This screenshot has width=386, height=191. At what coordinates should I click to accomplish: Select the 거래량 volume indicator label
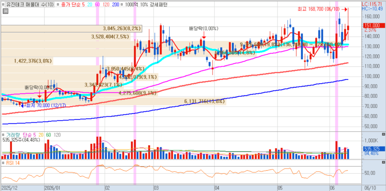tap(14, 134)
